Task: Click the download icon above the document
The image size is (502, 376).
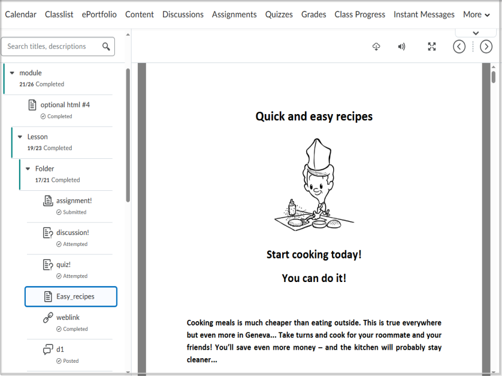Action: click(x=376, y=46)
